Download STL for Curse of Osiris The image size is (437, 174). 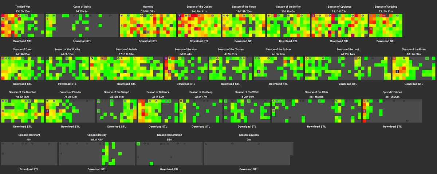point(82,41)
